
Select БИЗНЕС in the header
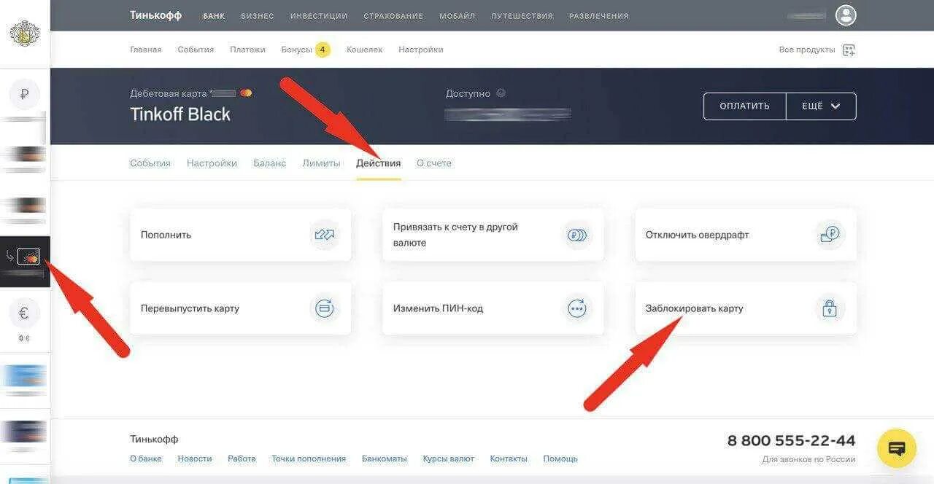pos(258,16)
